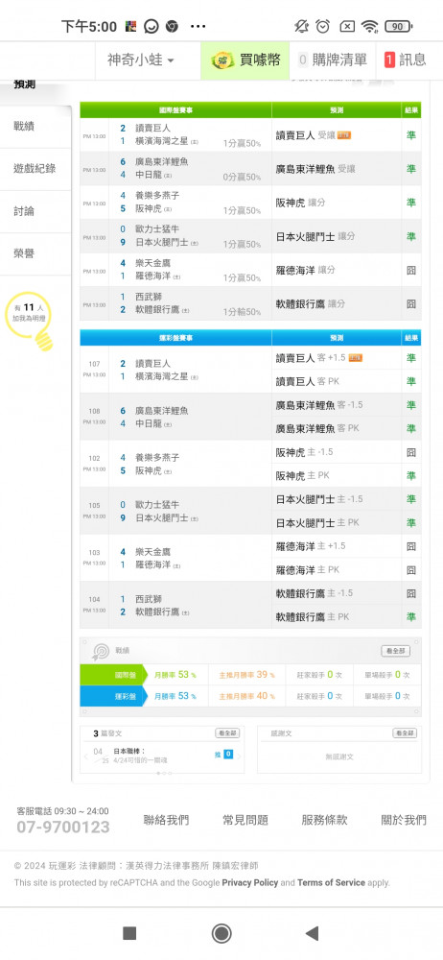Open the 訊息 messages with badge 1
This screenshot has height=960, width=443.
405,60
